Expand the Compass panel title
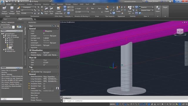The image size is (188, 106). pyautogui.click(x=68, y=16)
